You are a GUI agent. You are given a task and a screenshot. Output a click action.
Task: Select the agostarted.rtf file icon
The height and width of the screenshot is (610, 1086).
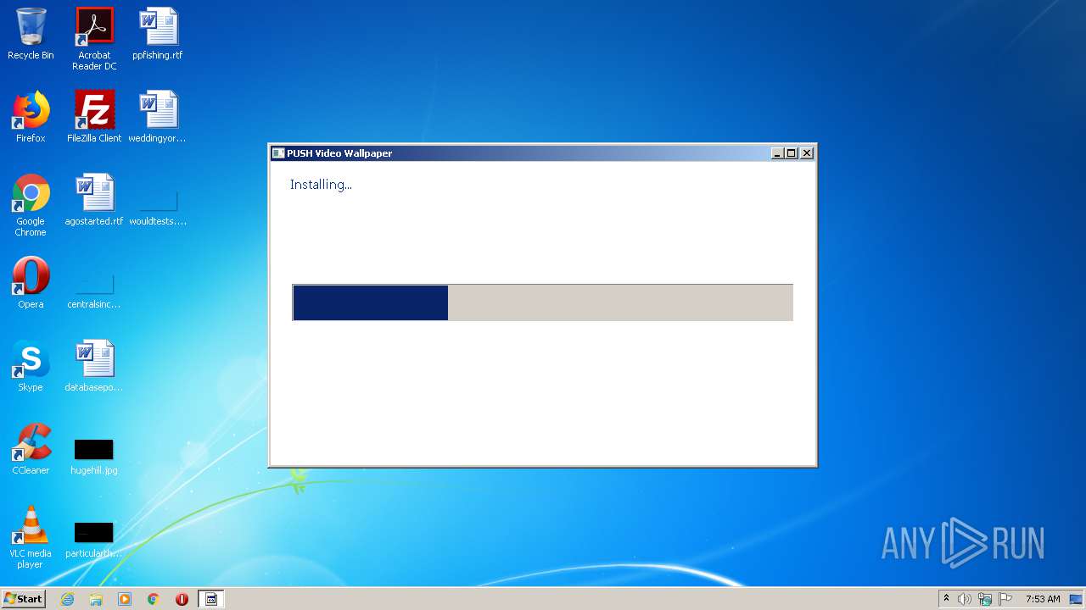pos(94,200)
